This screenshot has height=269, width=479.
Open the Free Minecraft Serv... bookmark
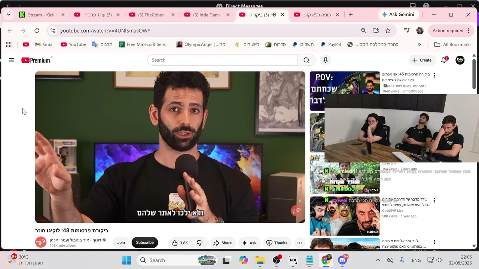tap(144, 44)
